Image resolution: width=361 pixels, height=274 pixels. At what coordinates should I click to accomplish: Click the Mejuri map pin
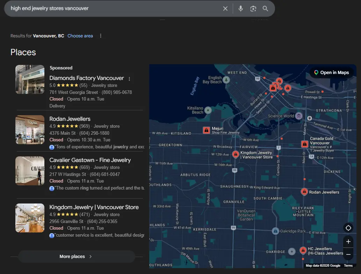207,130
